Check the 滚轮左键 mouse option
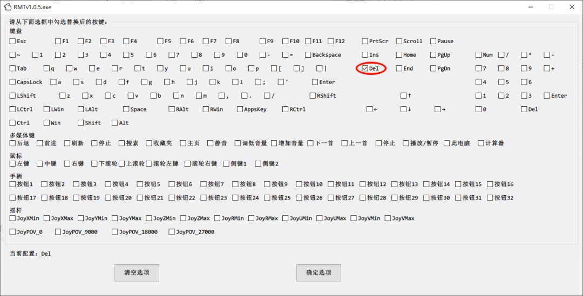Screen dimensions: 583x296 (149, 163)
